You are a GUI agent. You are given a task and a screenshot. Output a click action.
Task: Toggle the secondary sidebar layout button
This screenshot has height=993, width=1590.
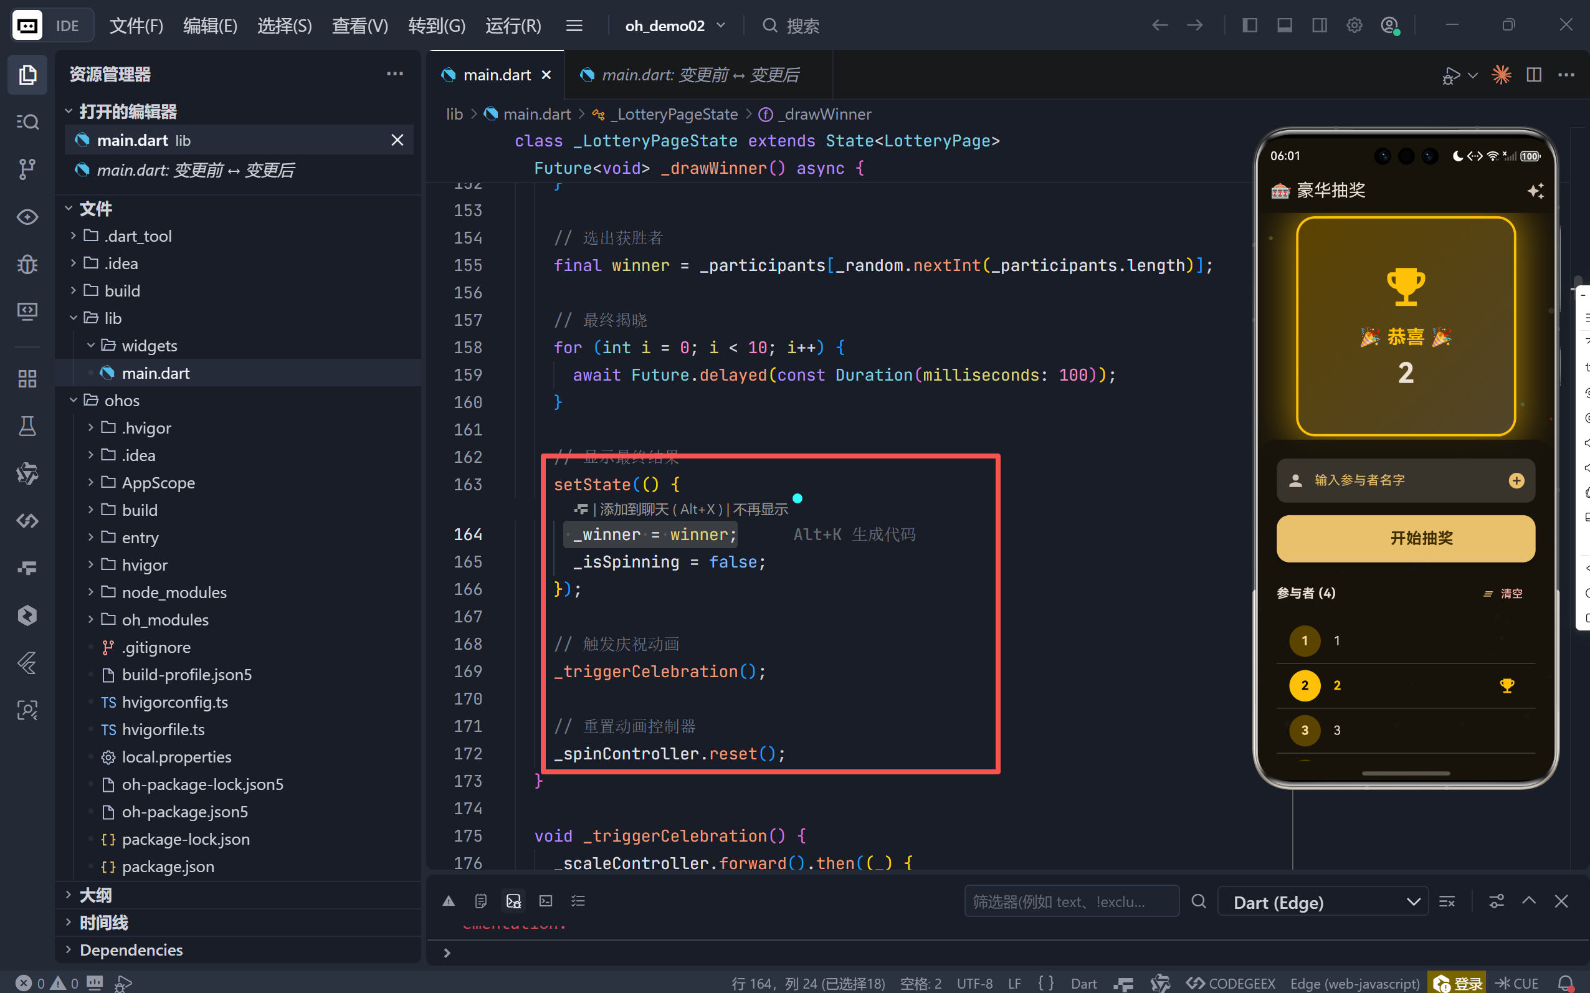(1319, 26)
